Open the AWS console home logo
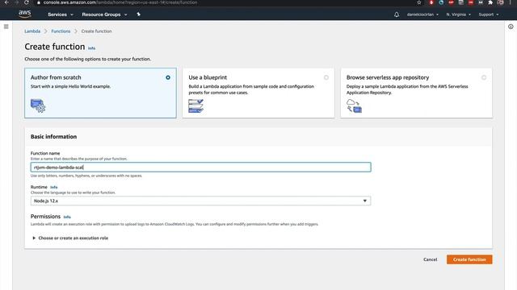 (25, 14)
